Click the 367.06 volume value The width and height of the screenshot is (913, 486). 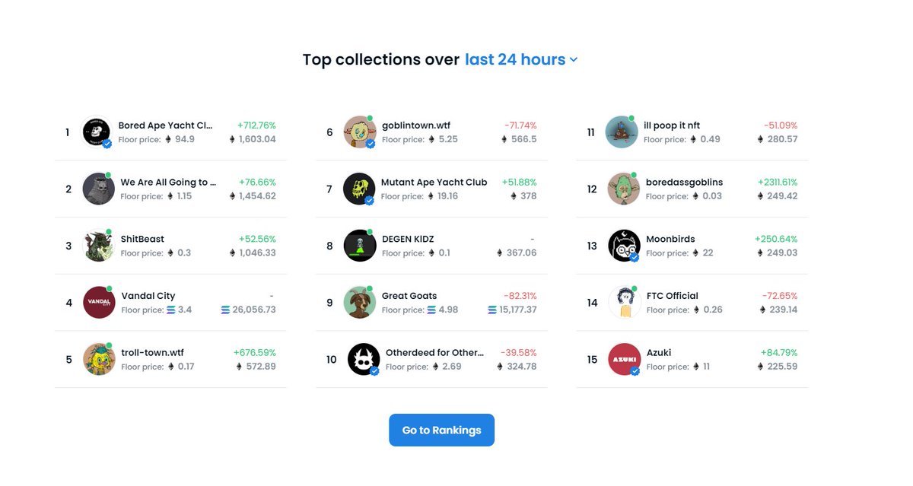click(522, 253)
